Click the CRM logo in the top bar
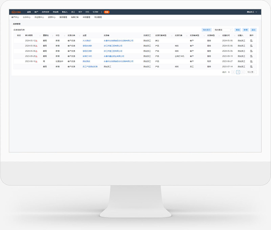Screen dimensions: 271x230 [16, 12]
